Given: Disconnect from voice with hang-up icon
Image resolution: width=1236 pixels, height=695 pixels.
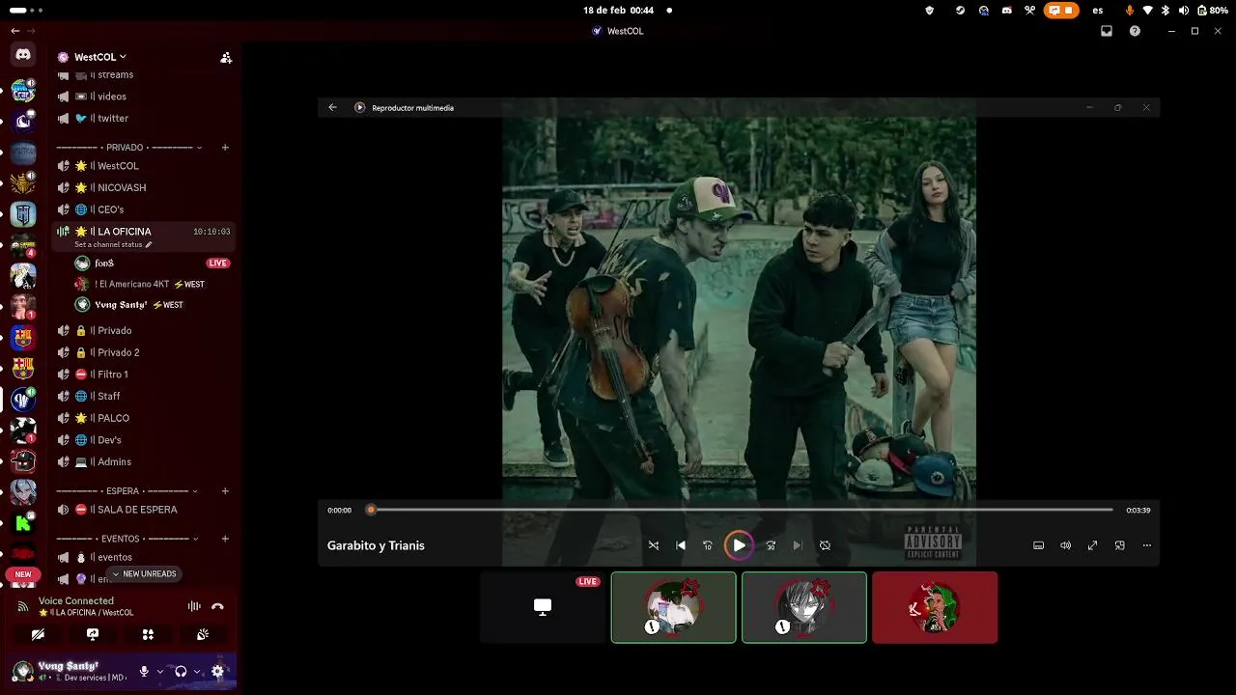Looking at the screenshot, I should tap(218, 606).
